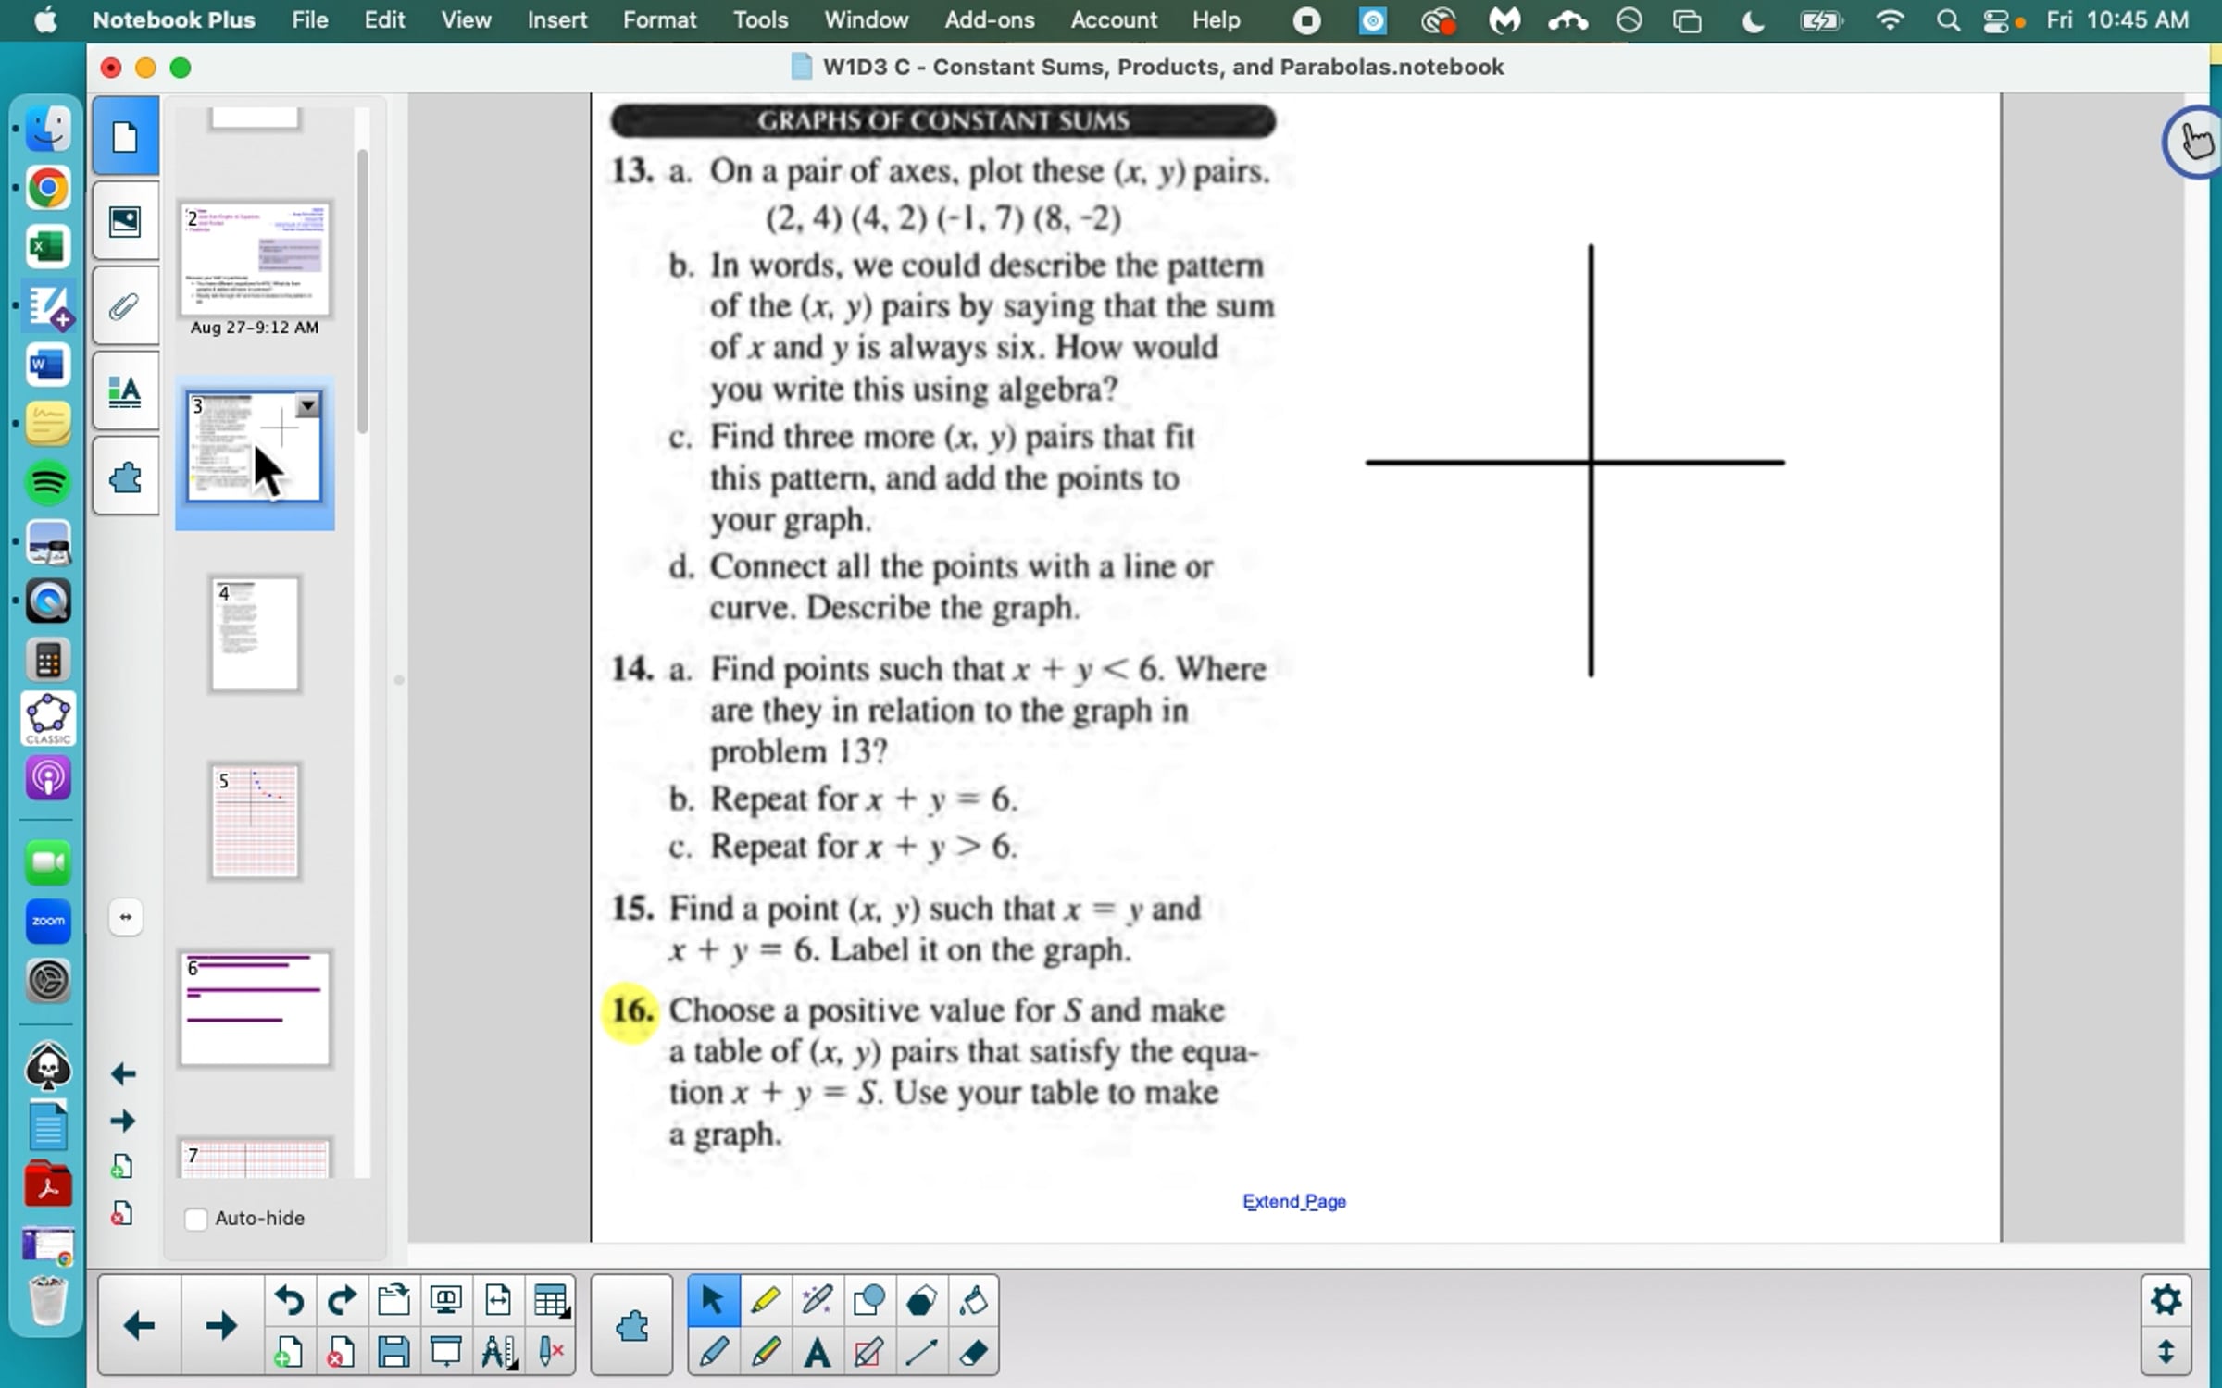Open the Insert menu
The height and width of the screenshot is (1388, 2222).
pyautogui.click(x=556, y=20)
